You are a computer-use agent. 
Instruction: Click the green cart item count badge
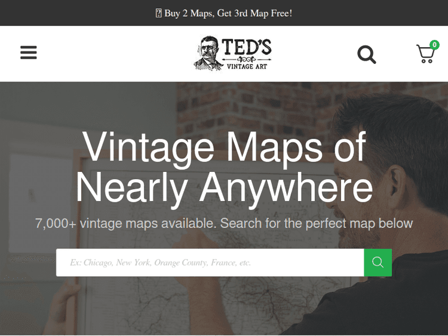coord(434,45)
